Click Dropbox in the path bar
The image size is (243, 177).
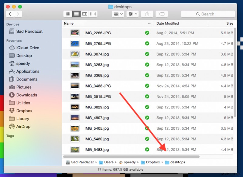coord(150,162)
